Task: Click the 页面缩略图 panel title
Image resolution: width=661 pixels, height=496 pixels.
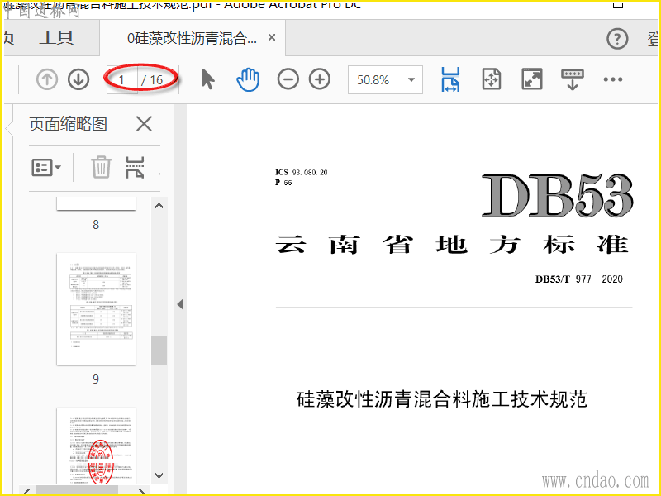Action: [68, 125]
